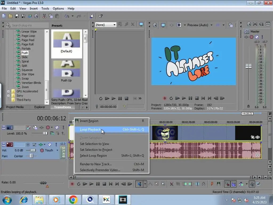The image size is (273, 205).
Task: Switch to the Project Media tab
Action: [x=15, y=107]
